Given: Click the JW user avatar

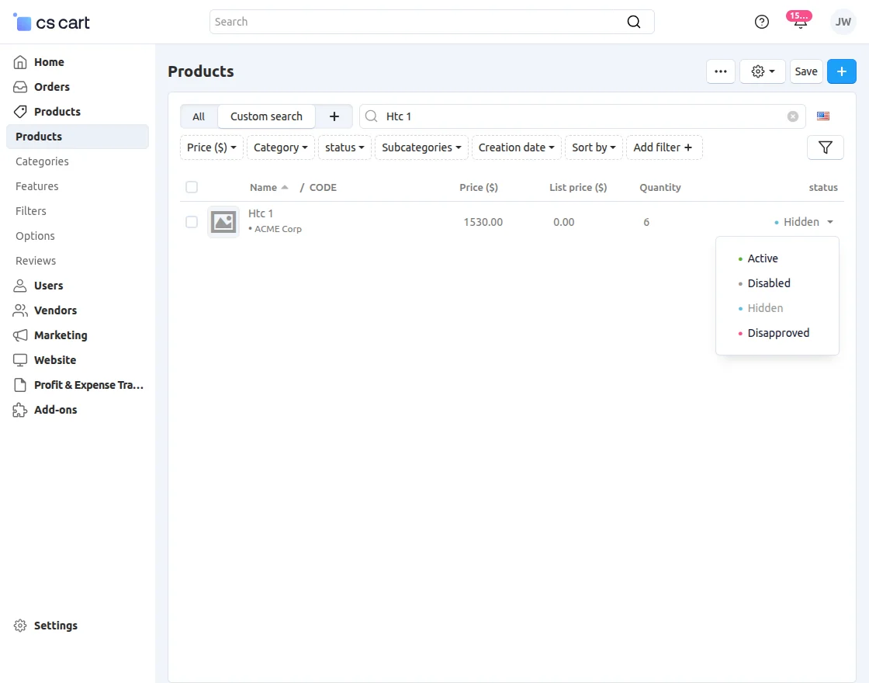Looking at the screenshot, I should (x=843, y=22).
